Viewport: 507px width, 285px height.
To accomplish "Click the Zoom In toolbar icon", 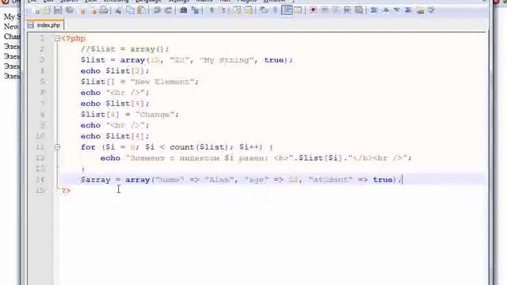I will [212, 10].
